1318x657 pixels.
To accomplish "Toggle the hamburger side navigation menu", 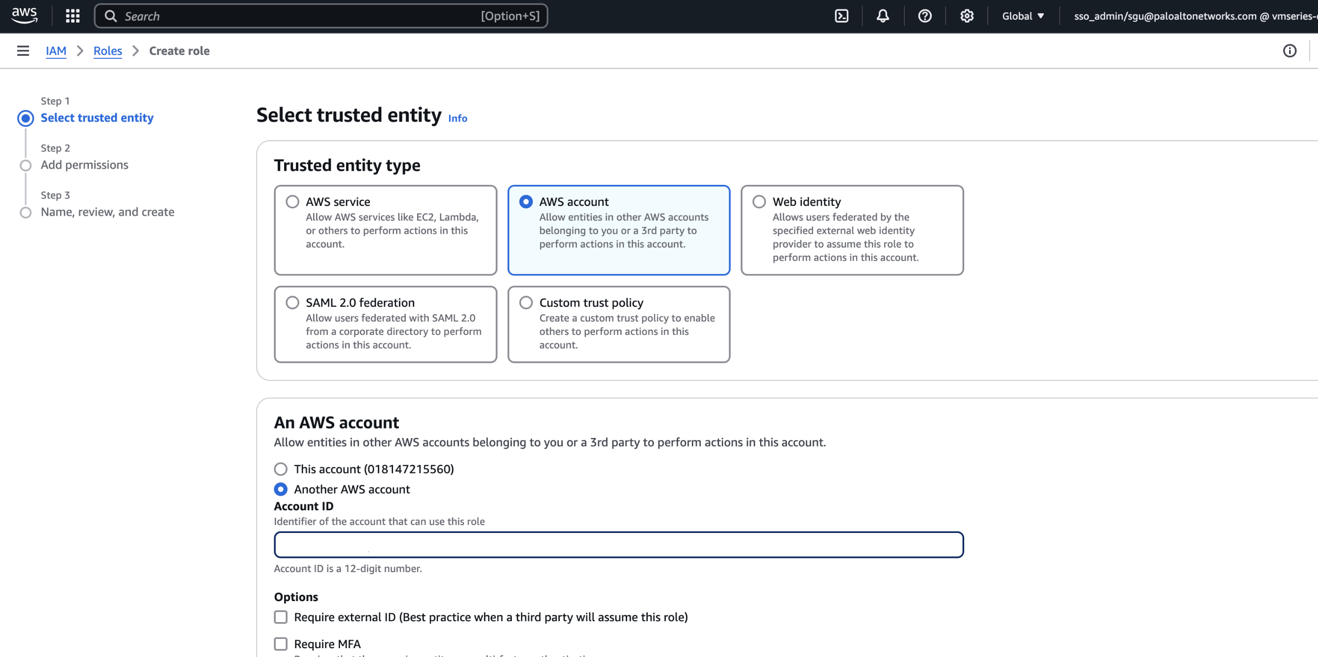I will [x=23, y=51].
